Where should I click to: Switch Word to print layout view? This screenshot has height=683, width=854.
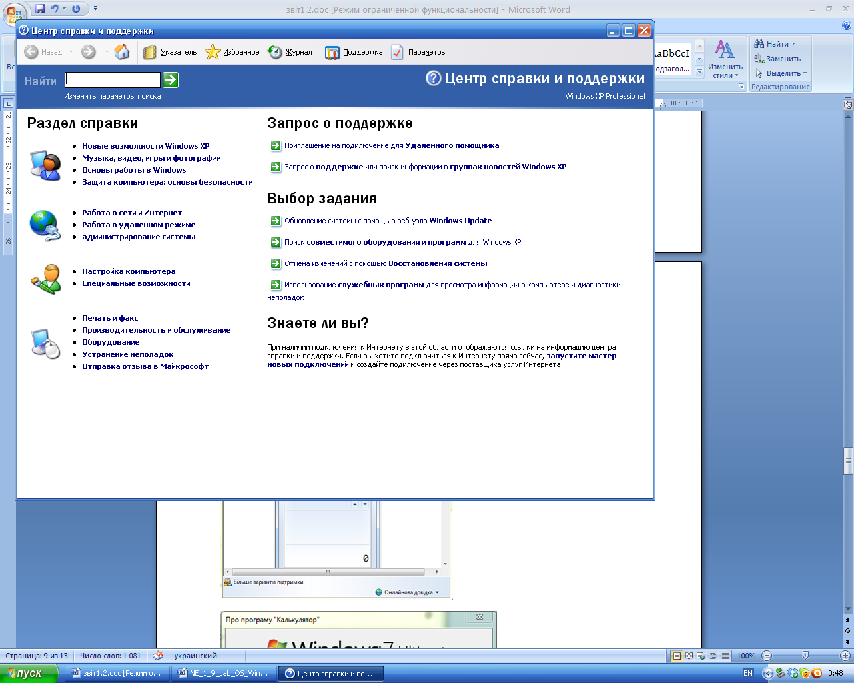click(x=677, y=656)
